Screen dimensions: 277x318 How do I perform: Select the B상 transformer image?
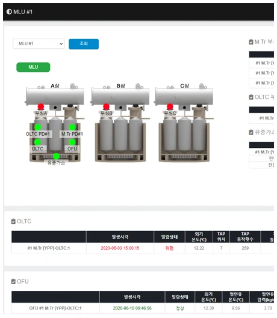[x=120, y=122]
